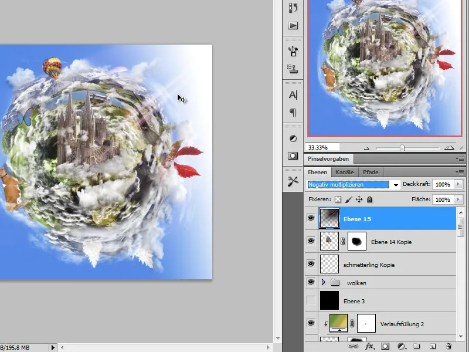Click the mask link icon on Verlaufsfüllung 2

point(352,324)
